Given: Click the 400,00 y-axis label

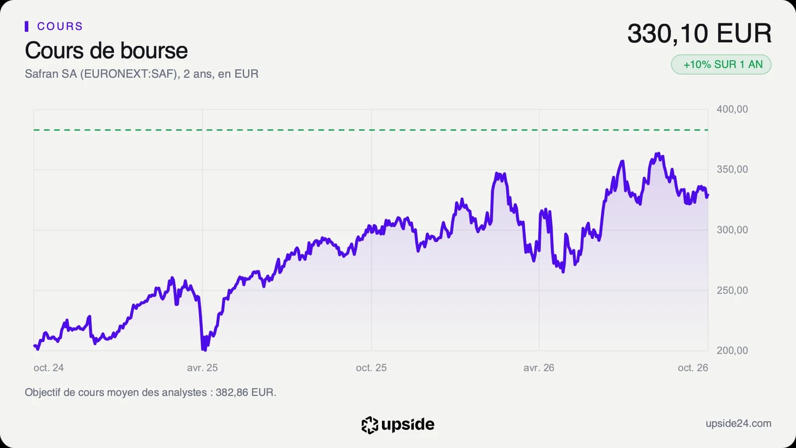Looking at the screenshot, I should (x=732, y=109).
